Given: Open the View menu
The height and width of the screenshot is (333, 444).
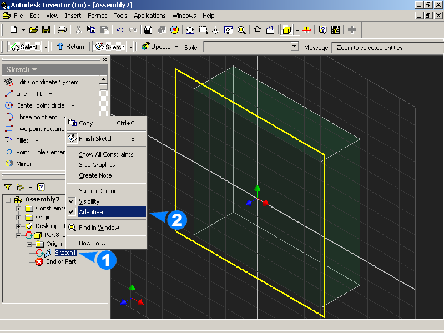Looking at the screenshot, I should (52, 16).
